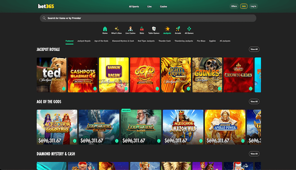
Task: Show info for Apollo Power game
Action: [243, 141]
